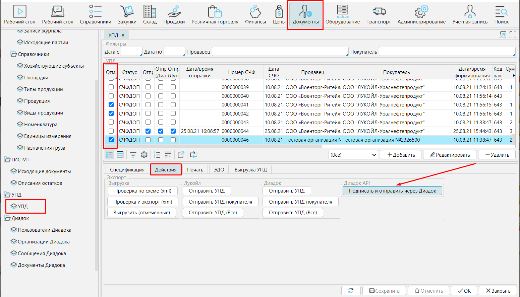Screen dimensions: 520x297
Task: Switch to the Спецификация tab
Action: [127, 170]
